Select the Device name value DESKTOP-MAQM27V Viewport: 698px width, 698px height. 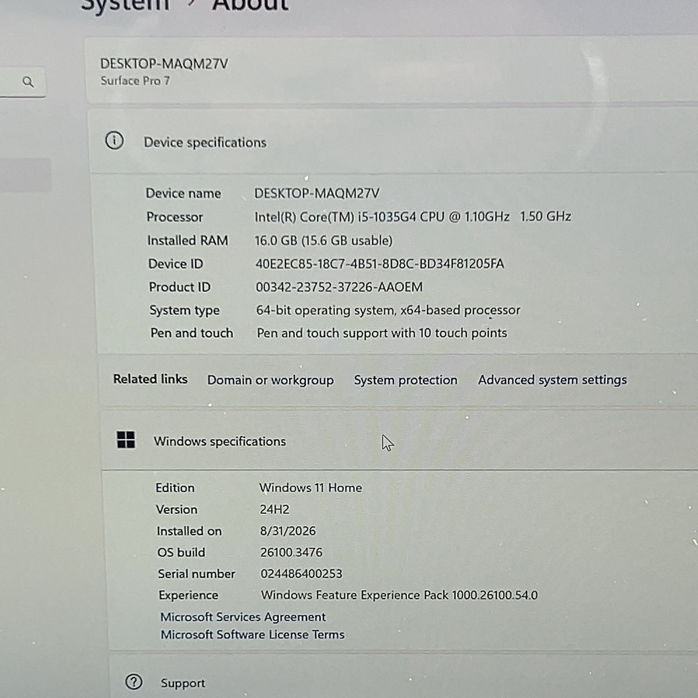(317, 193)
